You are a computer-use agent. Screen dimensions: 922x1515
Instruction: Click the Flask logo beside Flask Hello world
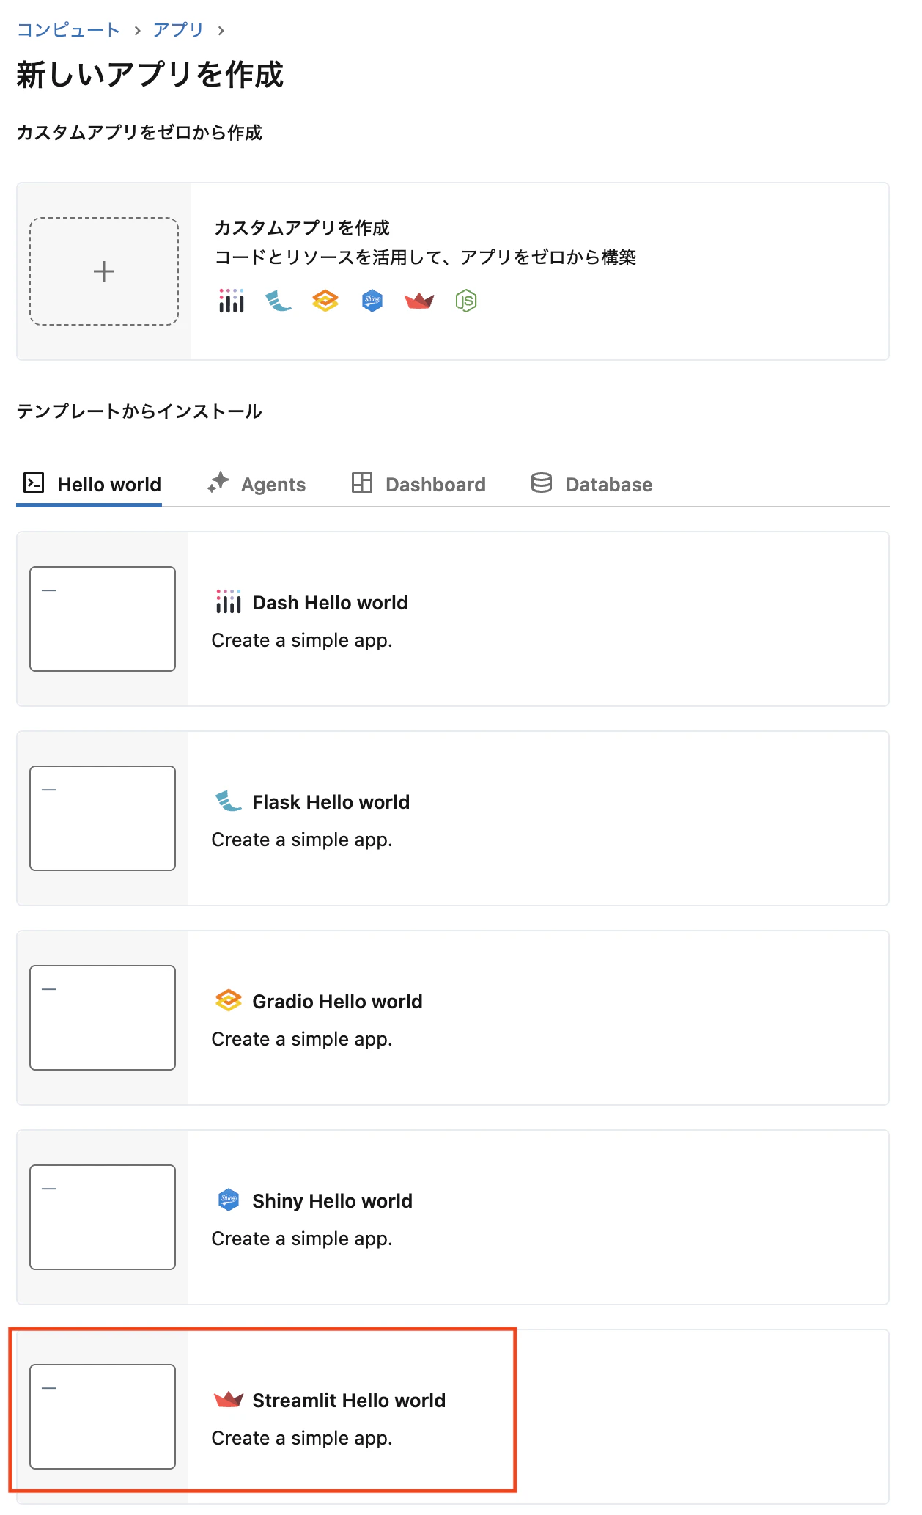pos(229,801)
